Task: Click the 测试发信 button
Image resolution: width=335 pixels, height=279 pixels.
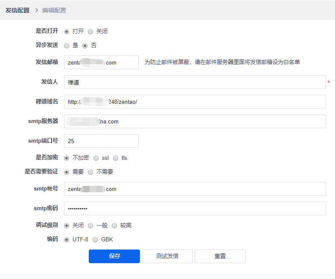Action: (167, 256)
